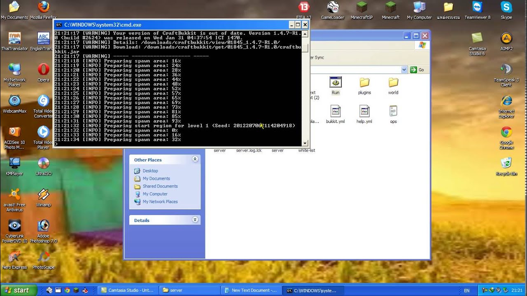
Task: Open My Documents link under Other Places
Action: [156, 178]
